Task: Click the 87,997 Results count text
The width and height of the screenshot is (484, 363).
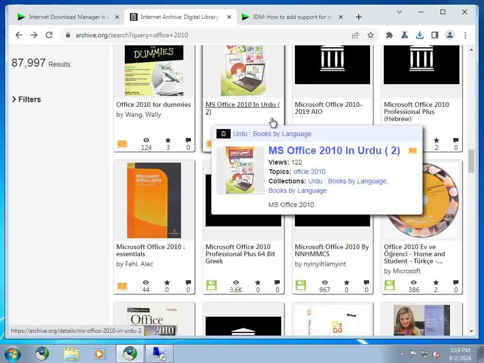Action: click(41, 63)
